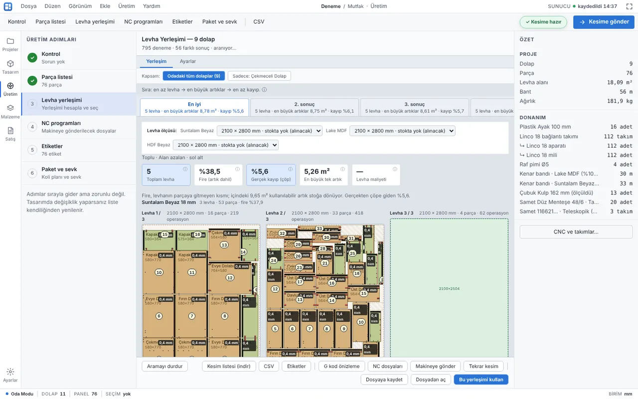This screenshot has width=638, height=399.
Task: Choose the 2. sonuç result card
Action: point(304,107)
